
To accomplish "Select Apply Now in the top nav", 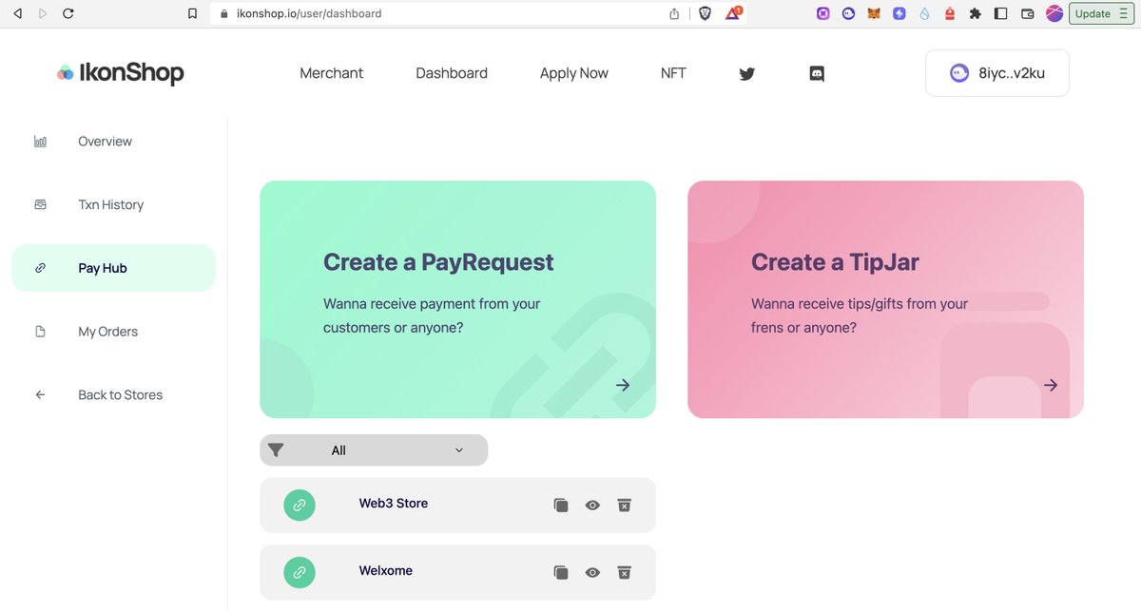I will tap(574, 73).
